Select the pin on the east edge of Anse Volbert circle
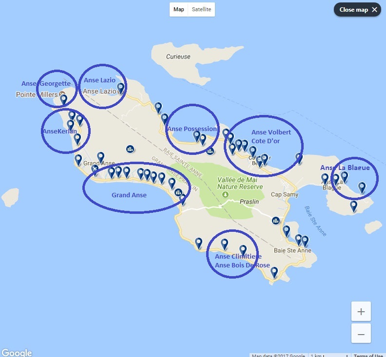The height and width of the screenshot is (357, 386). tap(299, 157)
